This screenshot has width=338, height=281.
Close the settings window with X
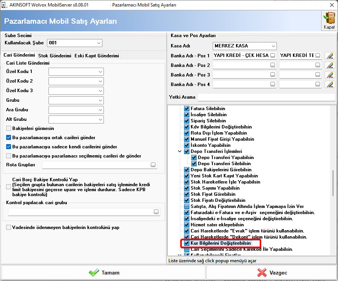332,5
